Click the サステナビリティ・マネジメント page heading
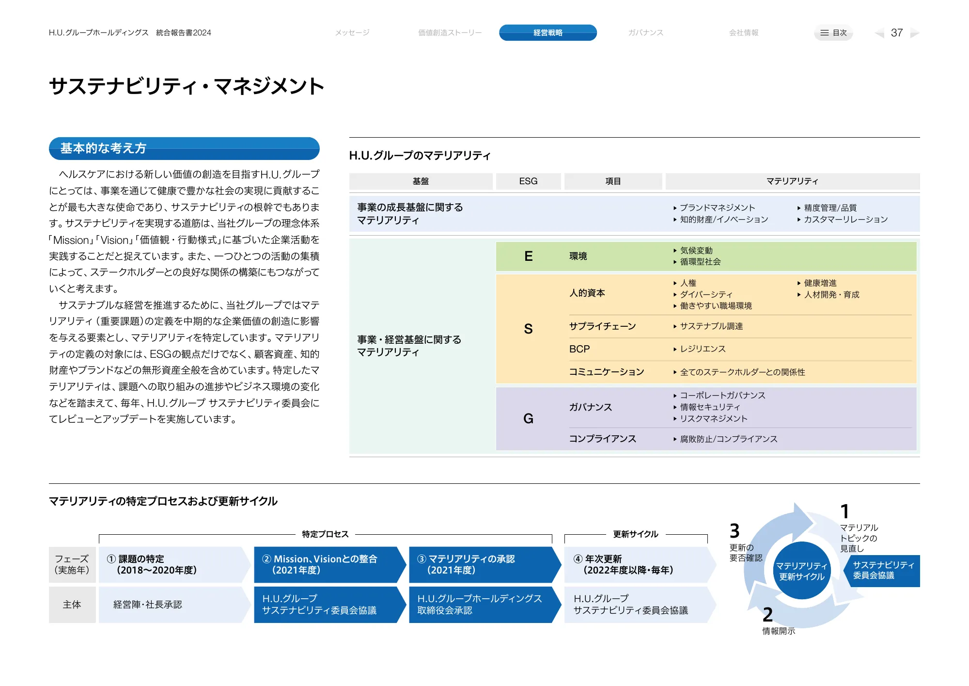Screen dimensions: 969x686 pyautogui.click(x=187, y=86)
